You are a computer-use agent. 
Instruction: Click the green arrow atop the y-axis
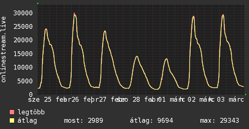(x=38, y=3)
